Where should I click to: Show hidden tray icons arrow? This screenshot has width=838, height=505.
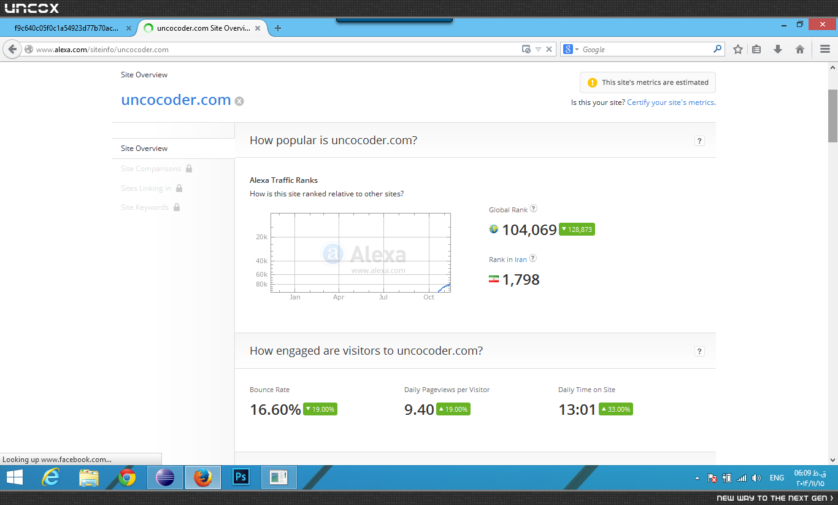pos(697,478)
